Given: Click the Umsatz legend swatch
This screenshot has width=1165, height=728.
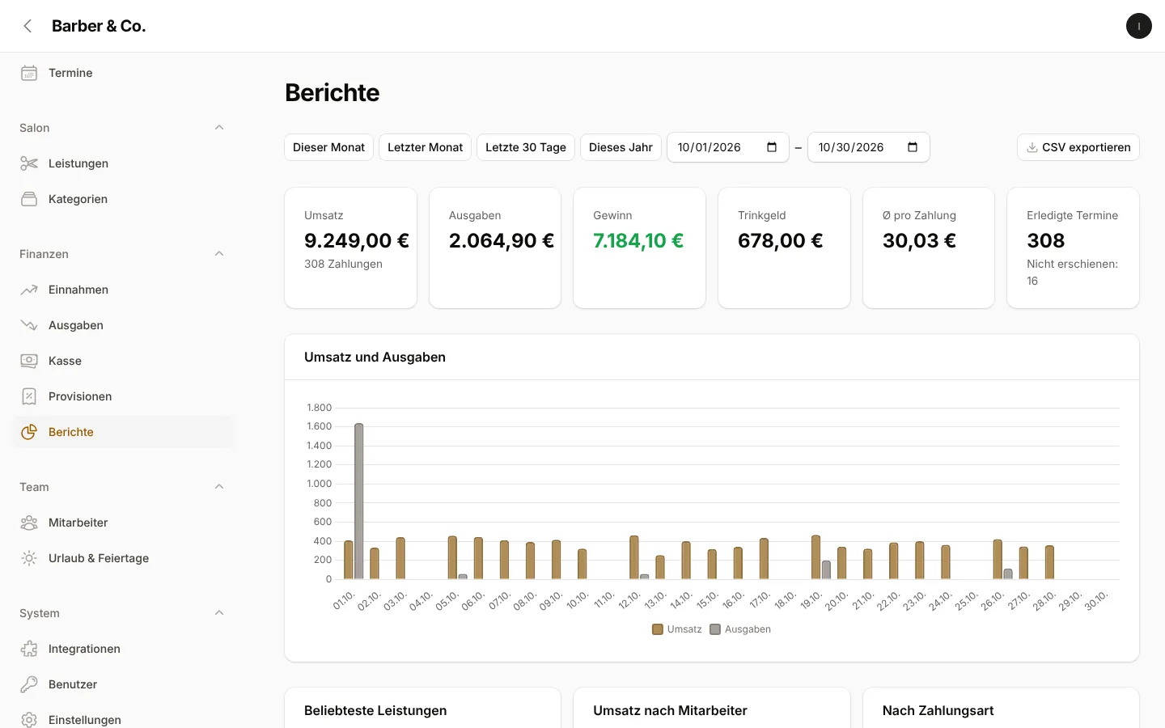Looking at the screenshot, I should (x=658, y=629).
